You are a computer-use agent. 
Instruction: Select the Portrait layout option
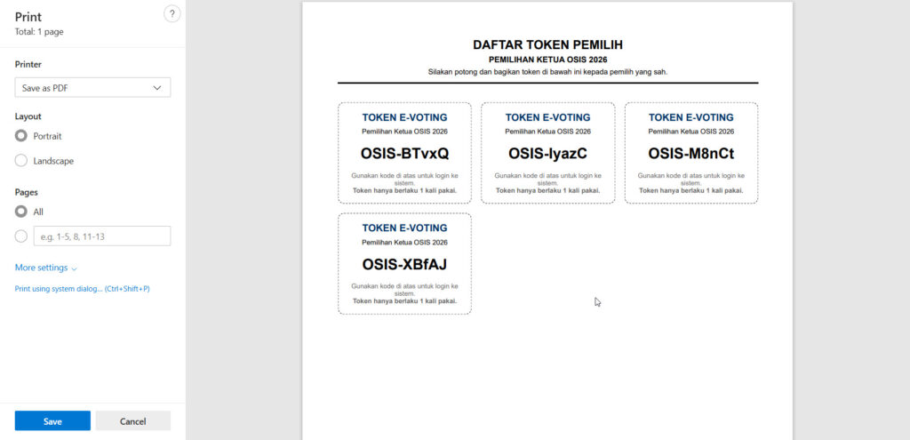(x=21, y=136)
